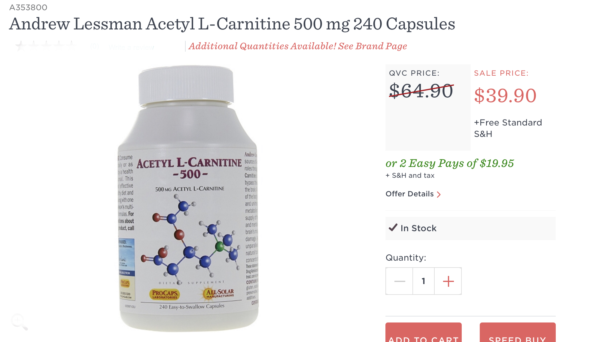Click the $39.90 sale price

[x=505, y=96]
